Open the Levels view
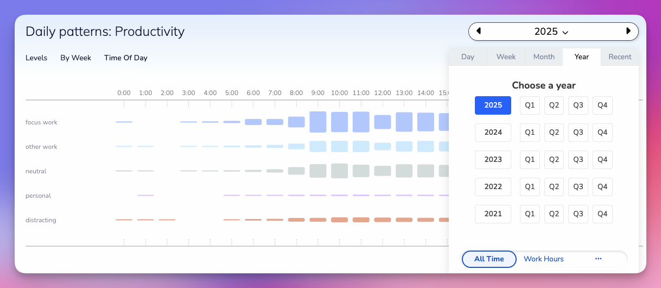This screenshot has width=661, height=288. 36,58
